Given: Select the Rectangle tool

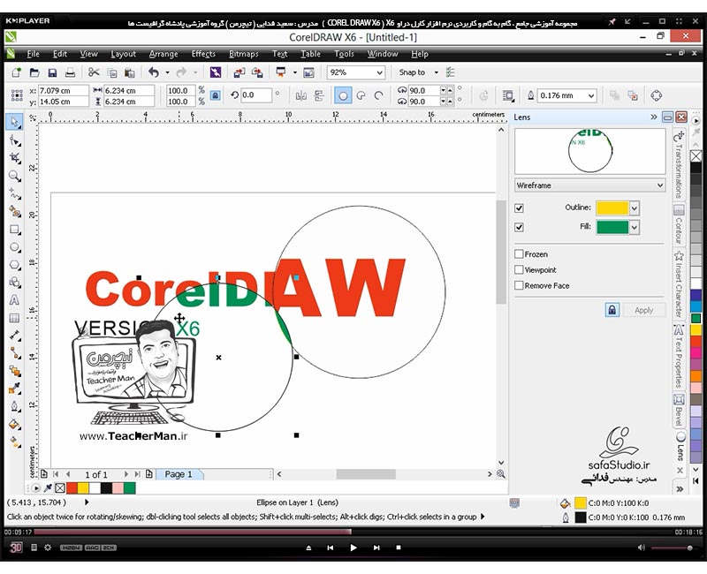Looking at the screenshot, I should pyautogui.click(x=15, y=230).
